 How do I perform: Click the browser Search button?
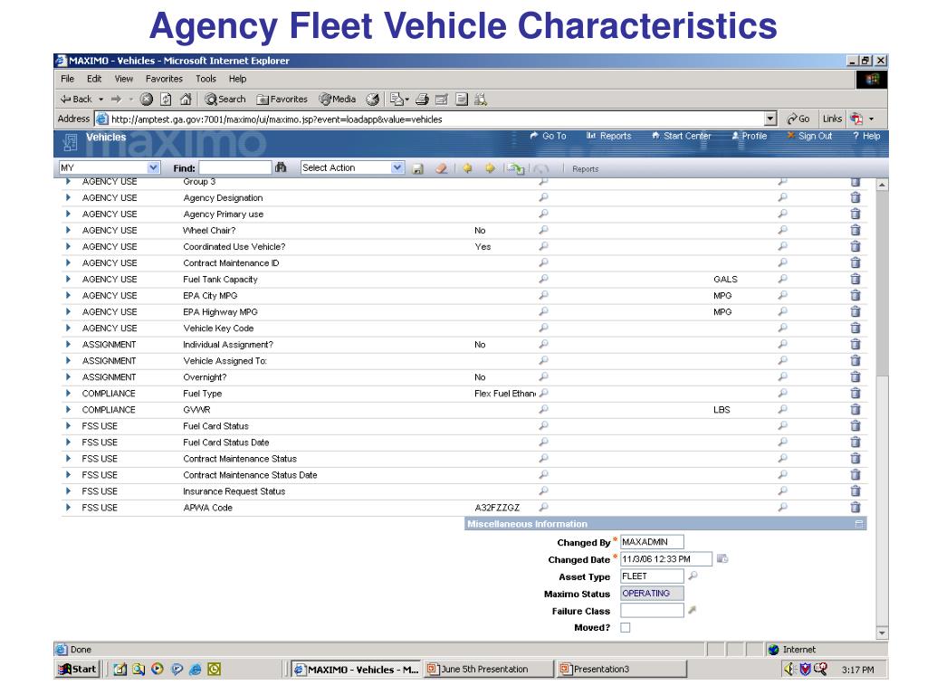point(225,100)
